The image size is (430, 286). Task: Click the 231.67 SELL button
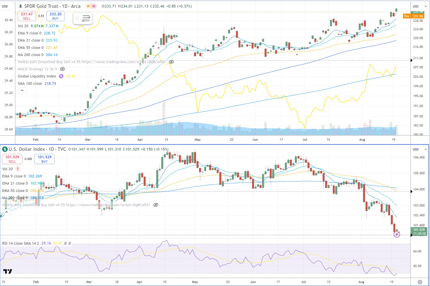tap(27, 16)
